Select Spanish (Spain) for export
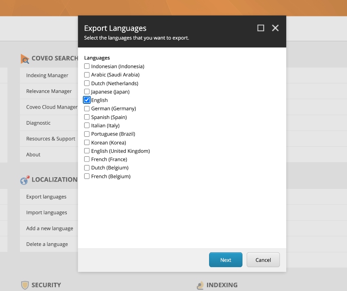The height and width of the screenshot is (291, 347). click(x=86, y=117)
